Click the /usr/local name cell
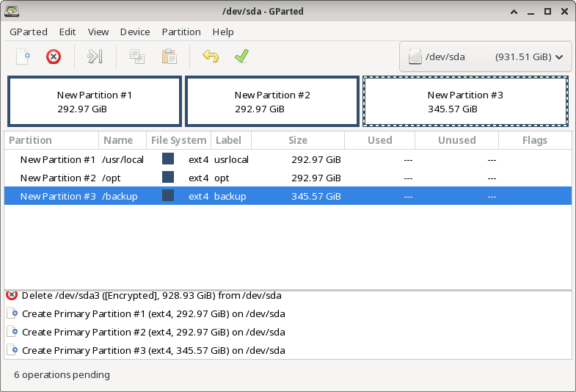 (123, 160)
